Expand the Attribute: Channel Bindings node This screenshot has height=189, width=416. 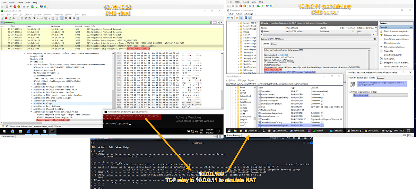(x=32, y=109)
